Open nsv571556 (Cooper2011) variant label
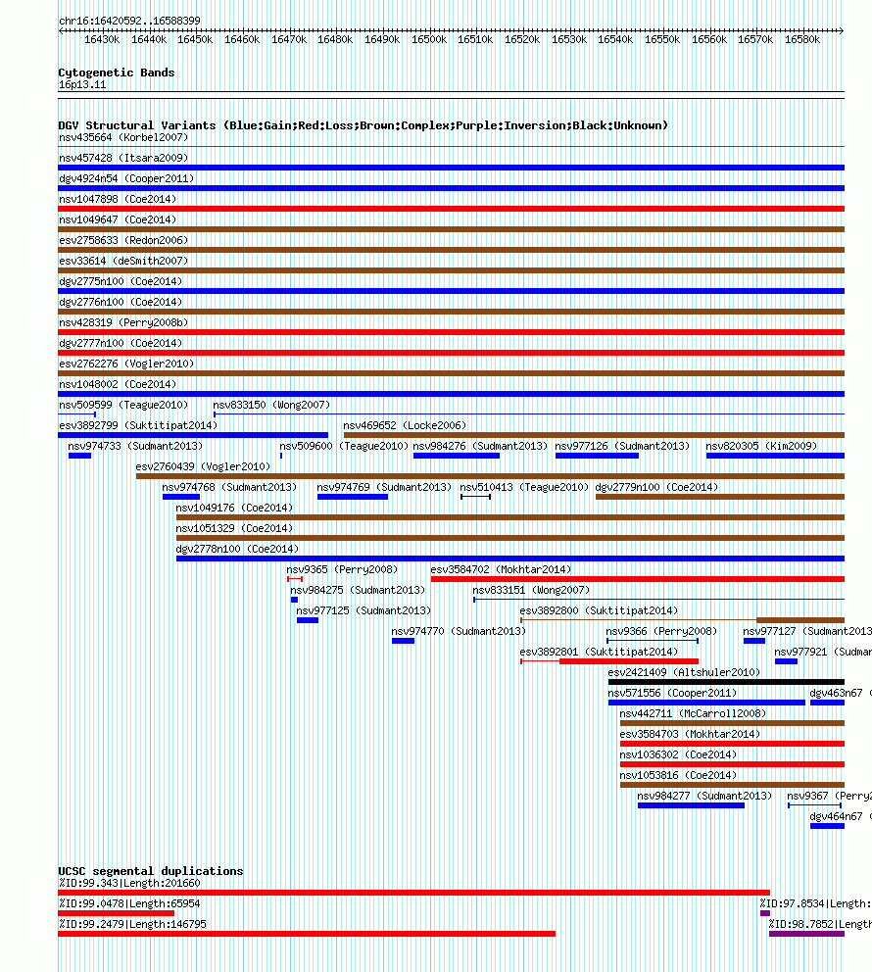This screenshot has height=972, width=872. 672,693
